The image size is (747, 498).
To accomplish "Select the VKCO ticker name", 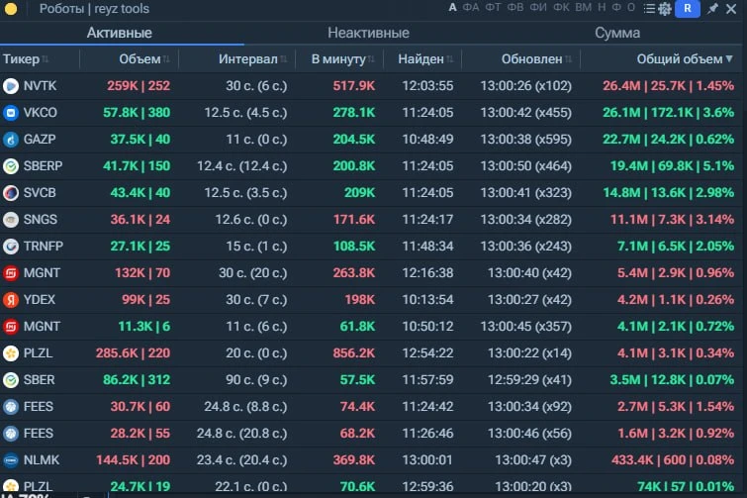I will pyautogui.click(x=41, y=113).
